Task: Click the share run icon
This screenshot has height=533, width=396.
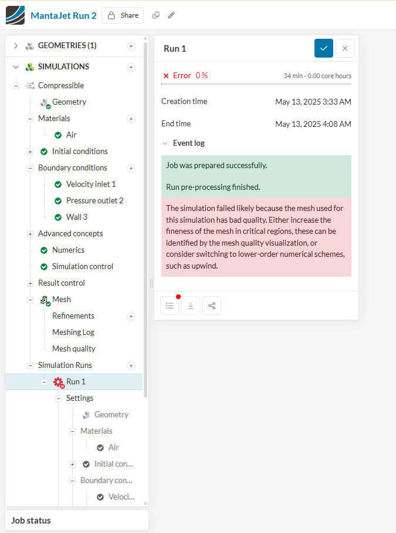Action: click(x=212, y=306)
